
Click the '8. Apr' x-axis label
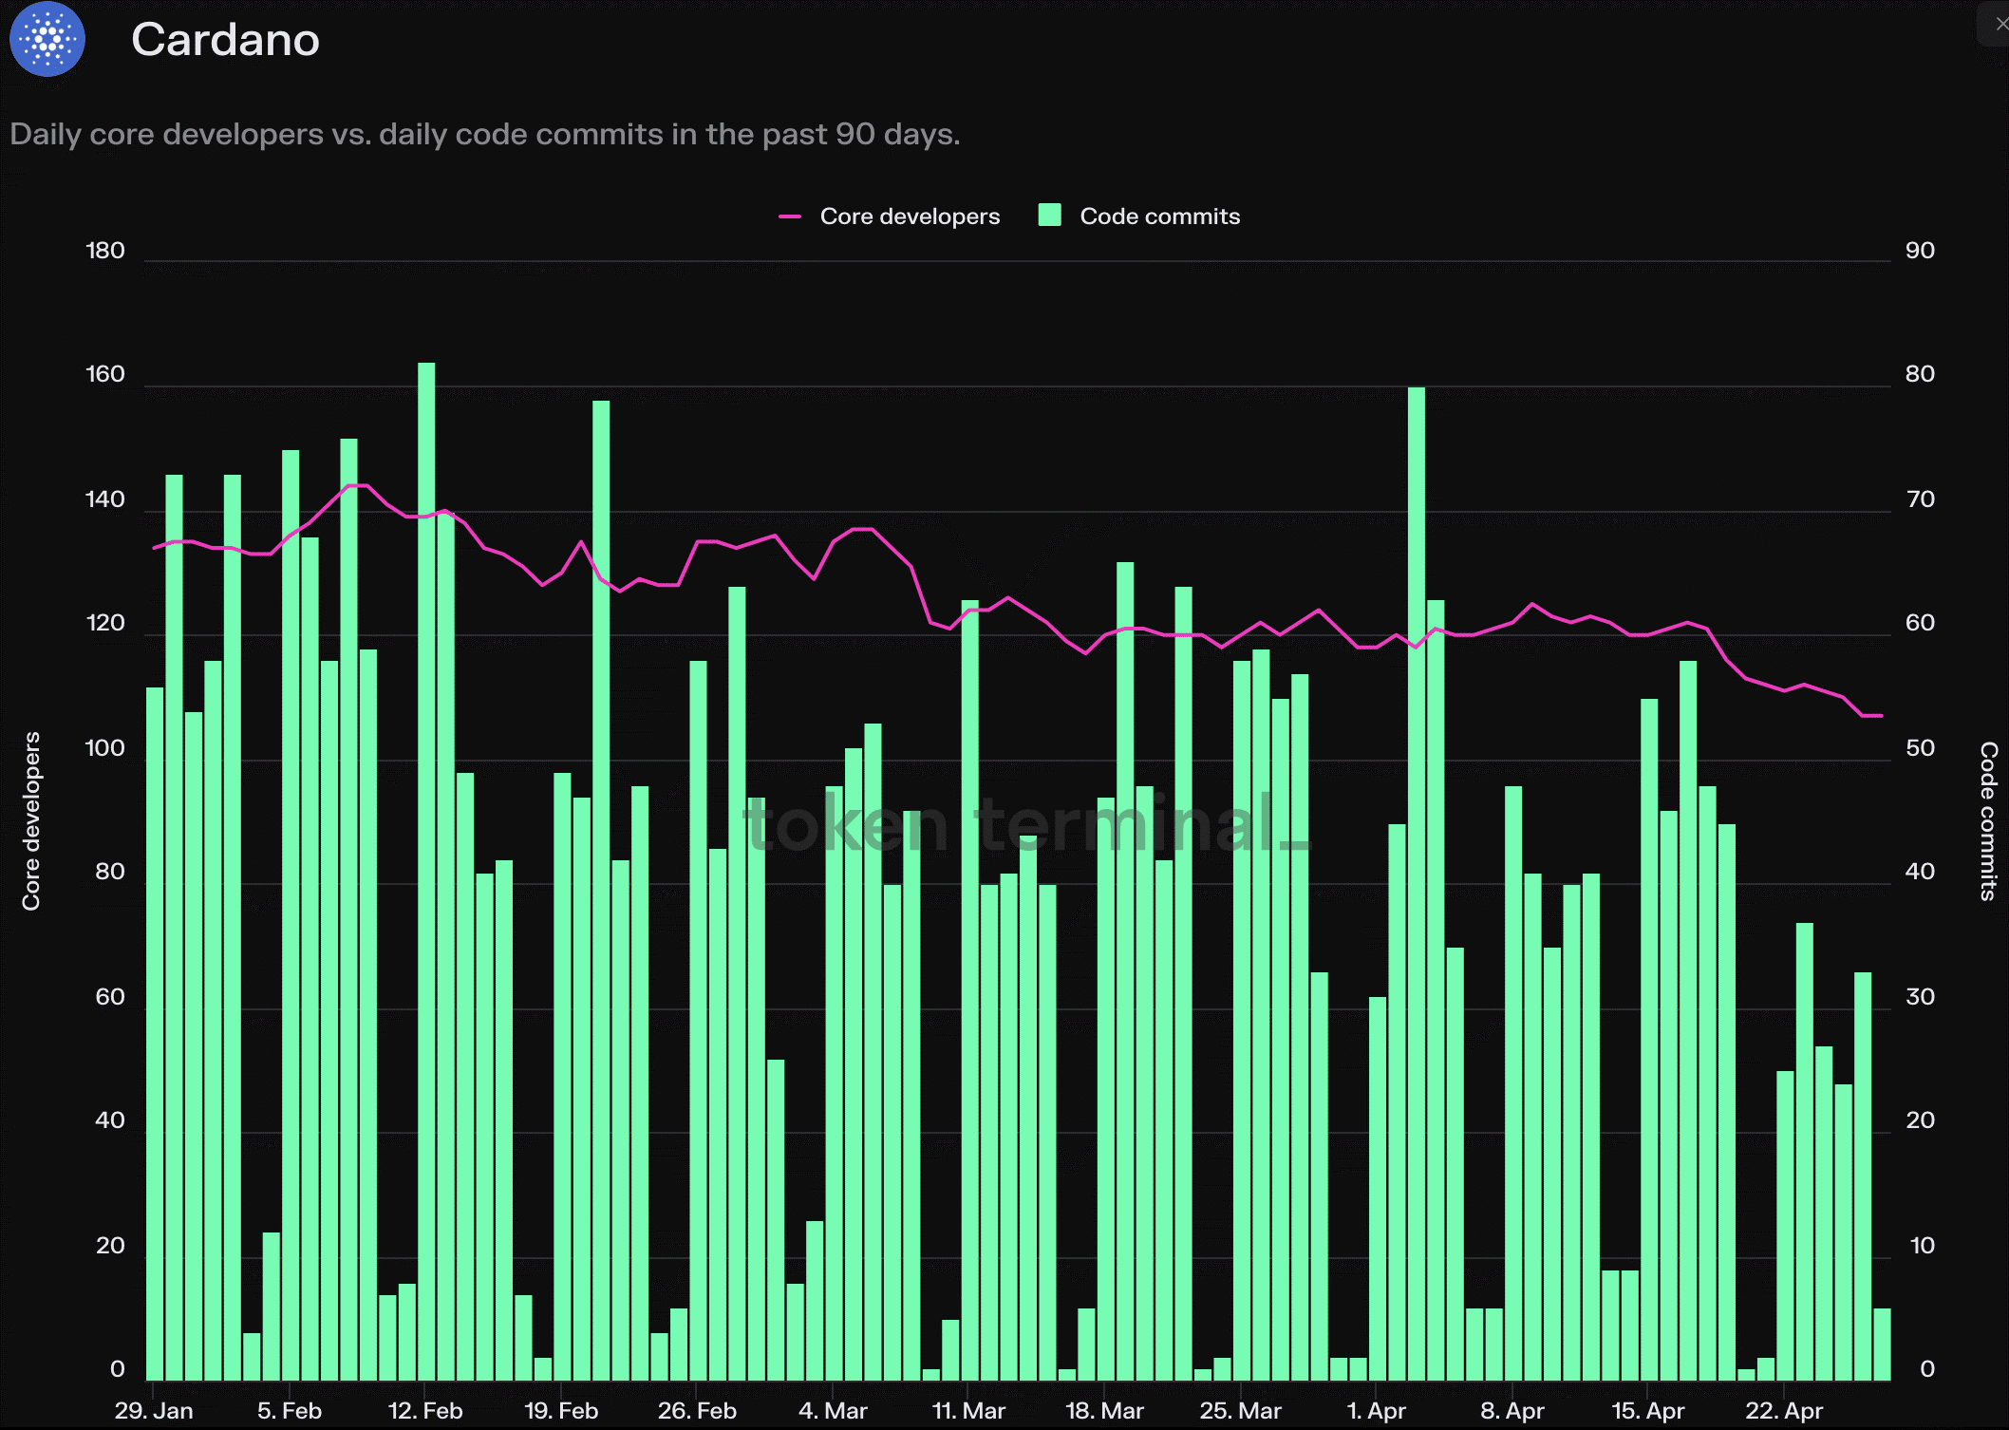tap(1511, 1410)
